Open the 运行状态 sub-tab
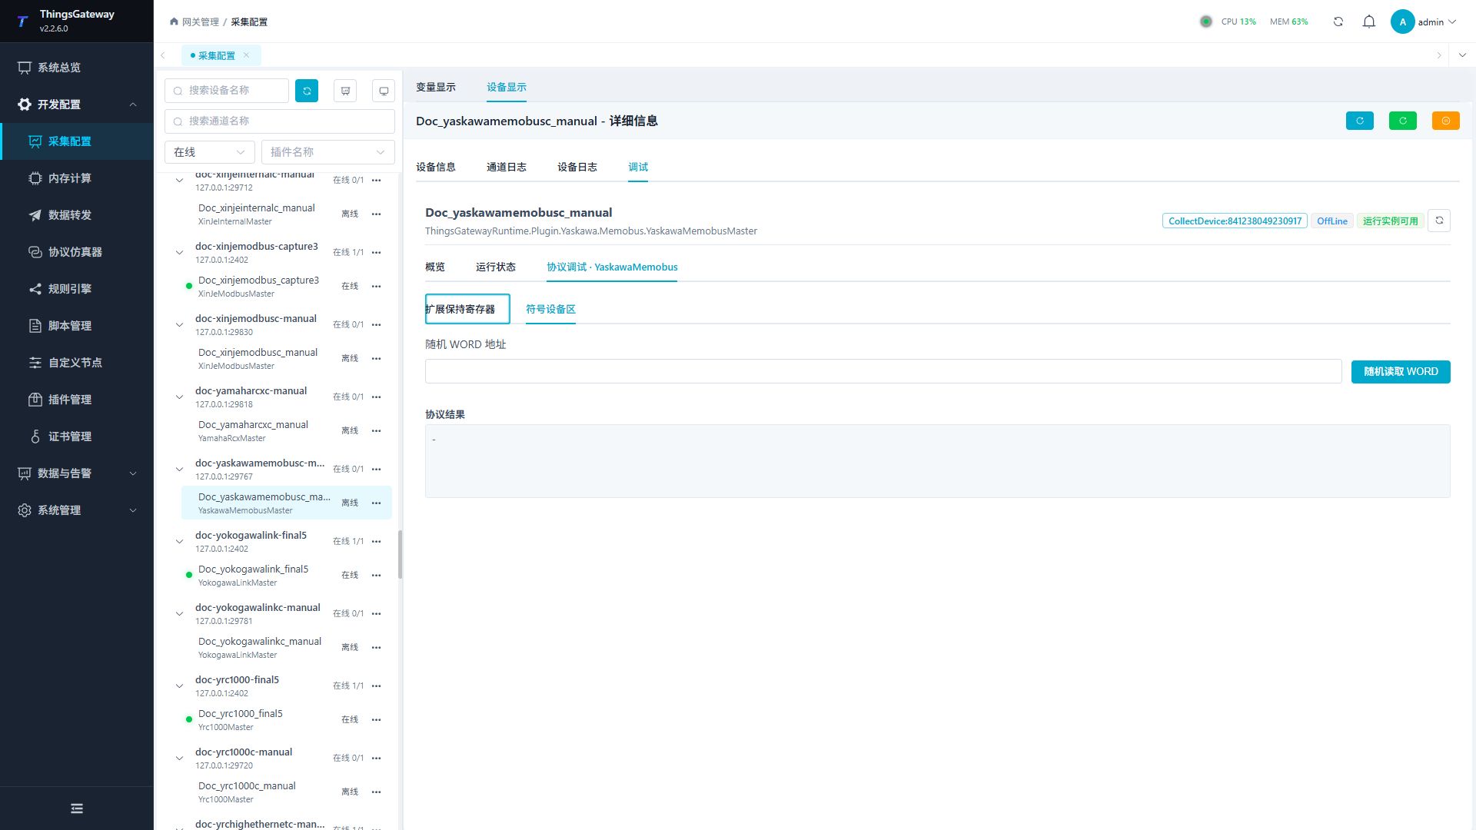Screen dimensions: 1476x830 coord(496,267)
